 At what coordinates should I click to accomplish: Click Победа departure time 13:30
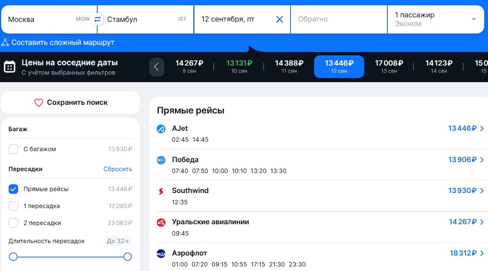point(279,171)
